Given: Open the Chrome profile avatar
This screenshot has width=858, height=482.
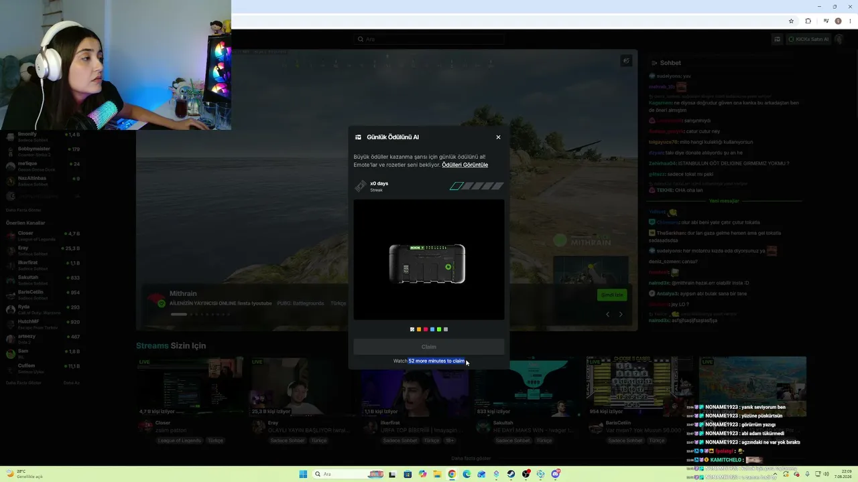Looking at the screenshot, I should [838, 21].
